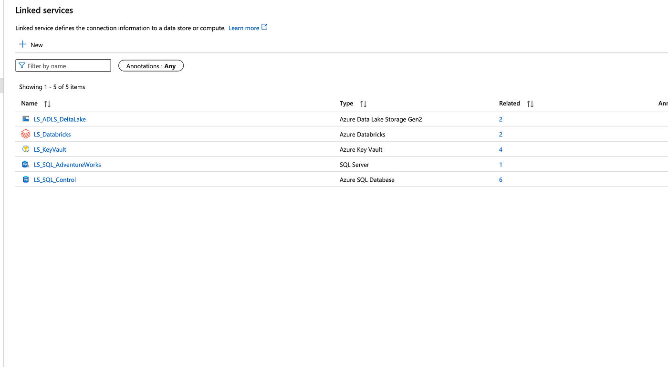Click the Filter by name input
The height and width of the screenshot is (367, 668).
tap(63, 66)
